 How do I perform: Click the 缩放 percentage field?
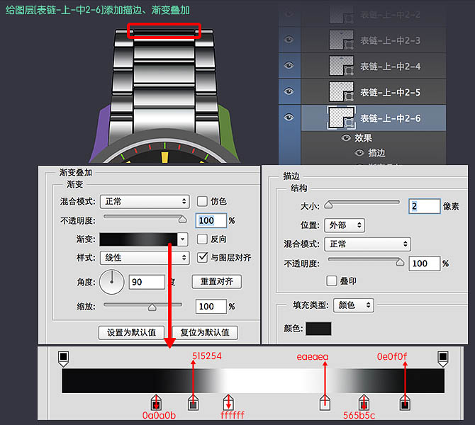point(211,306)
